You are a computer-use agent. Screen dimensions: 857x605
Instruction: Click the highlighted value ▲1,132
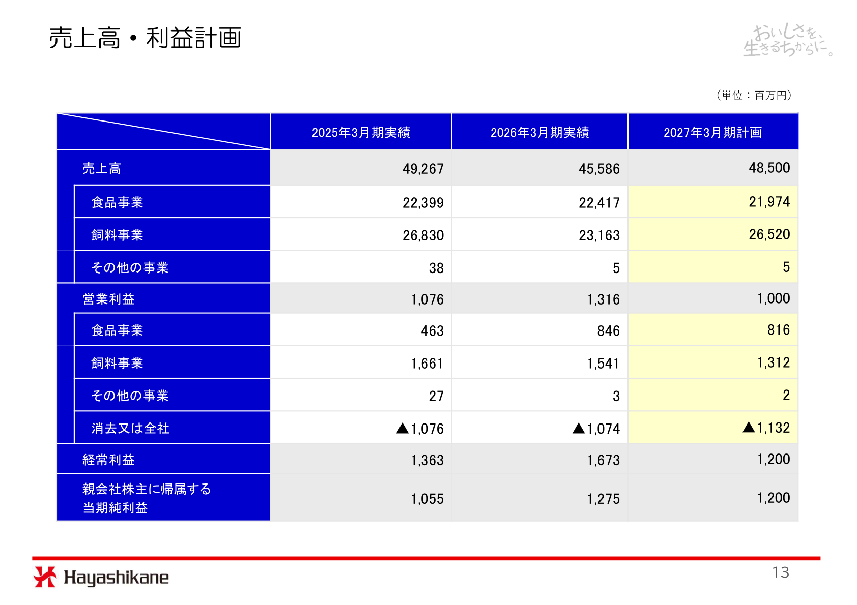pos(766,428)
